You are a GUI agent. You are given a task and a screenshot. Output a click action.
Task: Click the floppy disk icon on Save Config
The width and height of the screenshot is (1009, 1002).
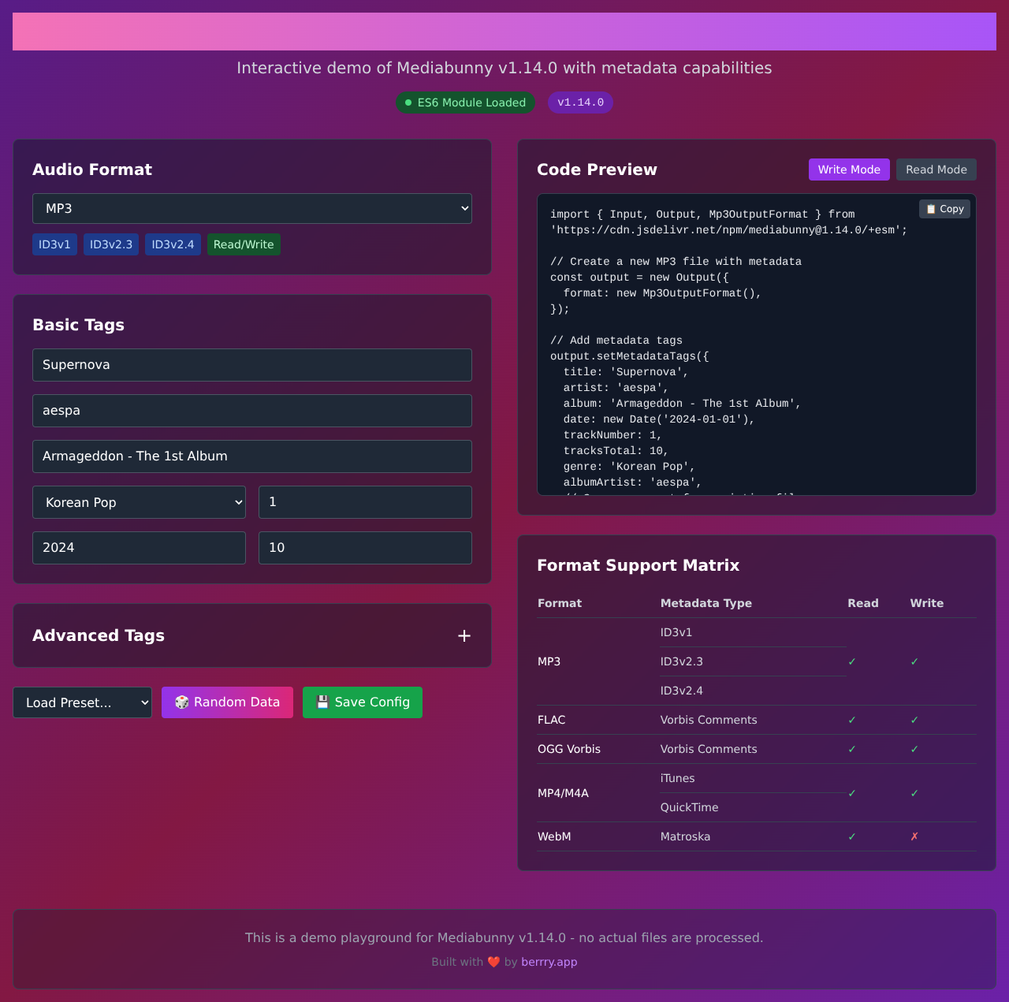point(322,702)
